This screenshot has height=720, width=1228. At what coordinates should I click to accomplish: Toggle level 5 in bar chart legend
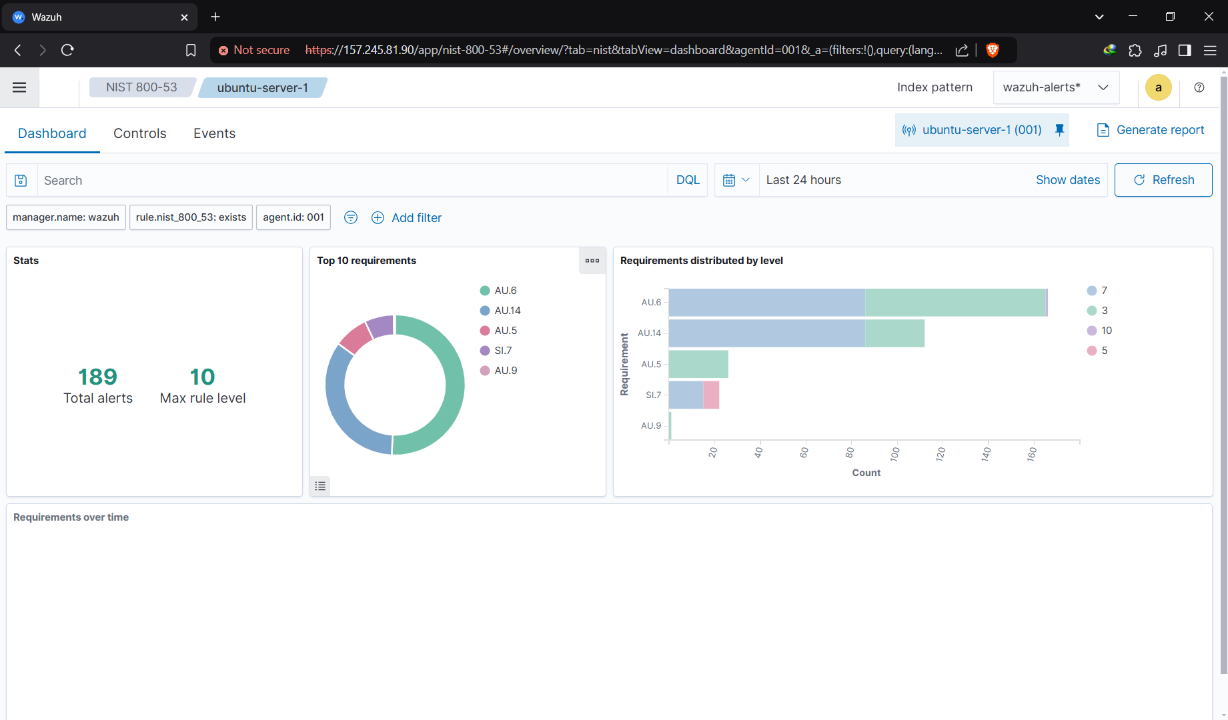1097,351
